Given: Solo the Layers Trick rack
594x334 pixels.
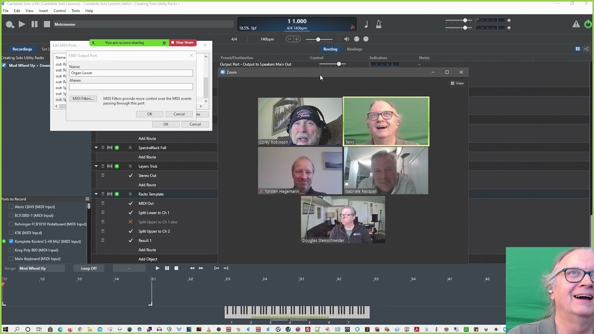Looking at the screenshot, I should click(x=130, y=166).
